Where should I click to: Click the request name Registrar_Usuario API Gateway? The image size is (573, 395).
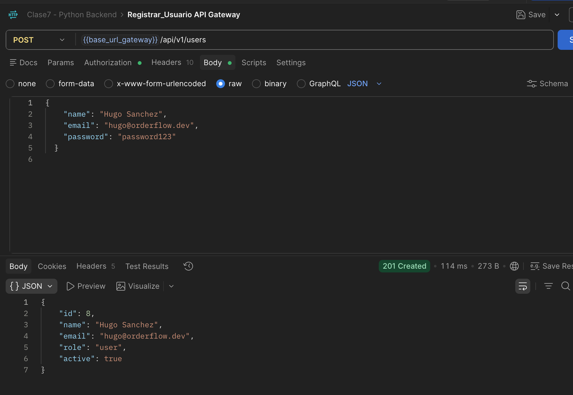pyautogui.click(x=184, y=15)
